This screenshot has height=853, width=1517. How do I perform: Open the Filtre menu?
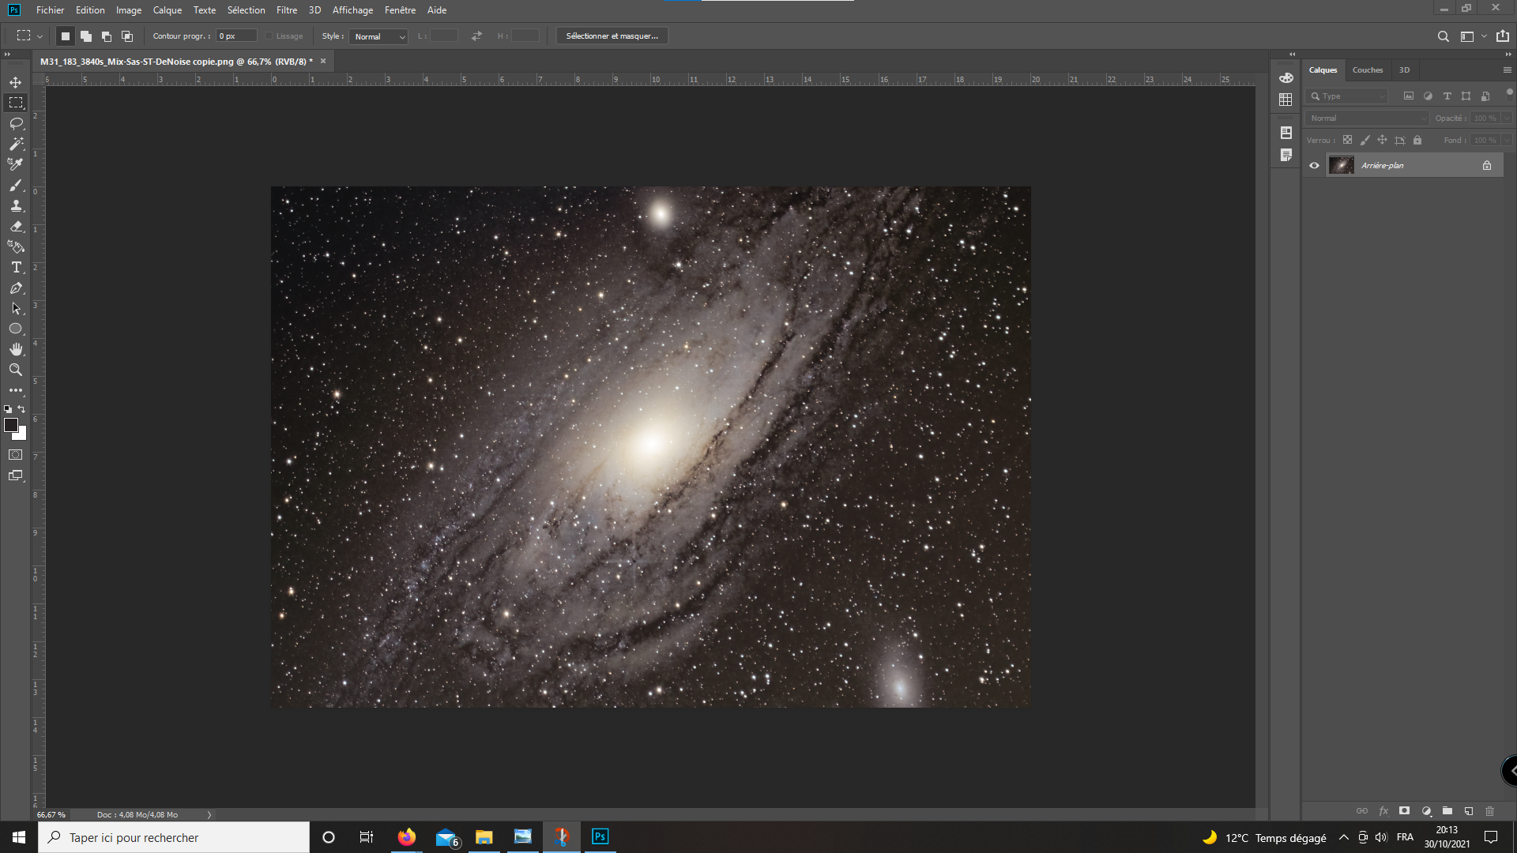coord(287,10)
